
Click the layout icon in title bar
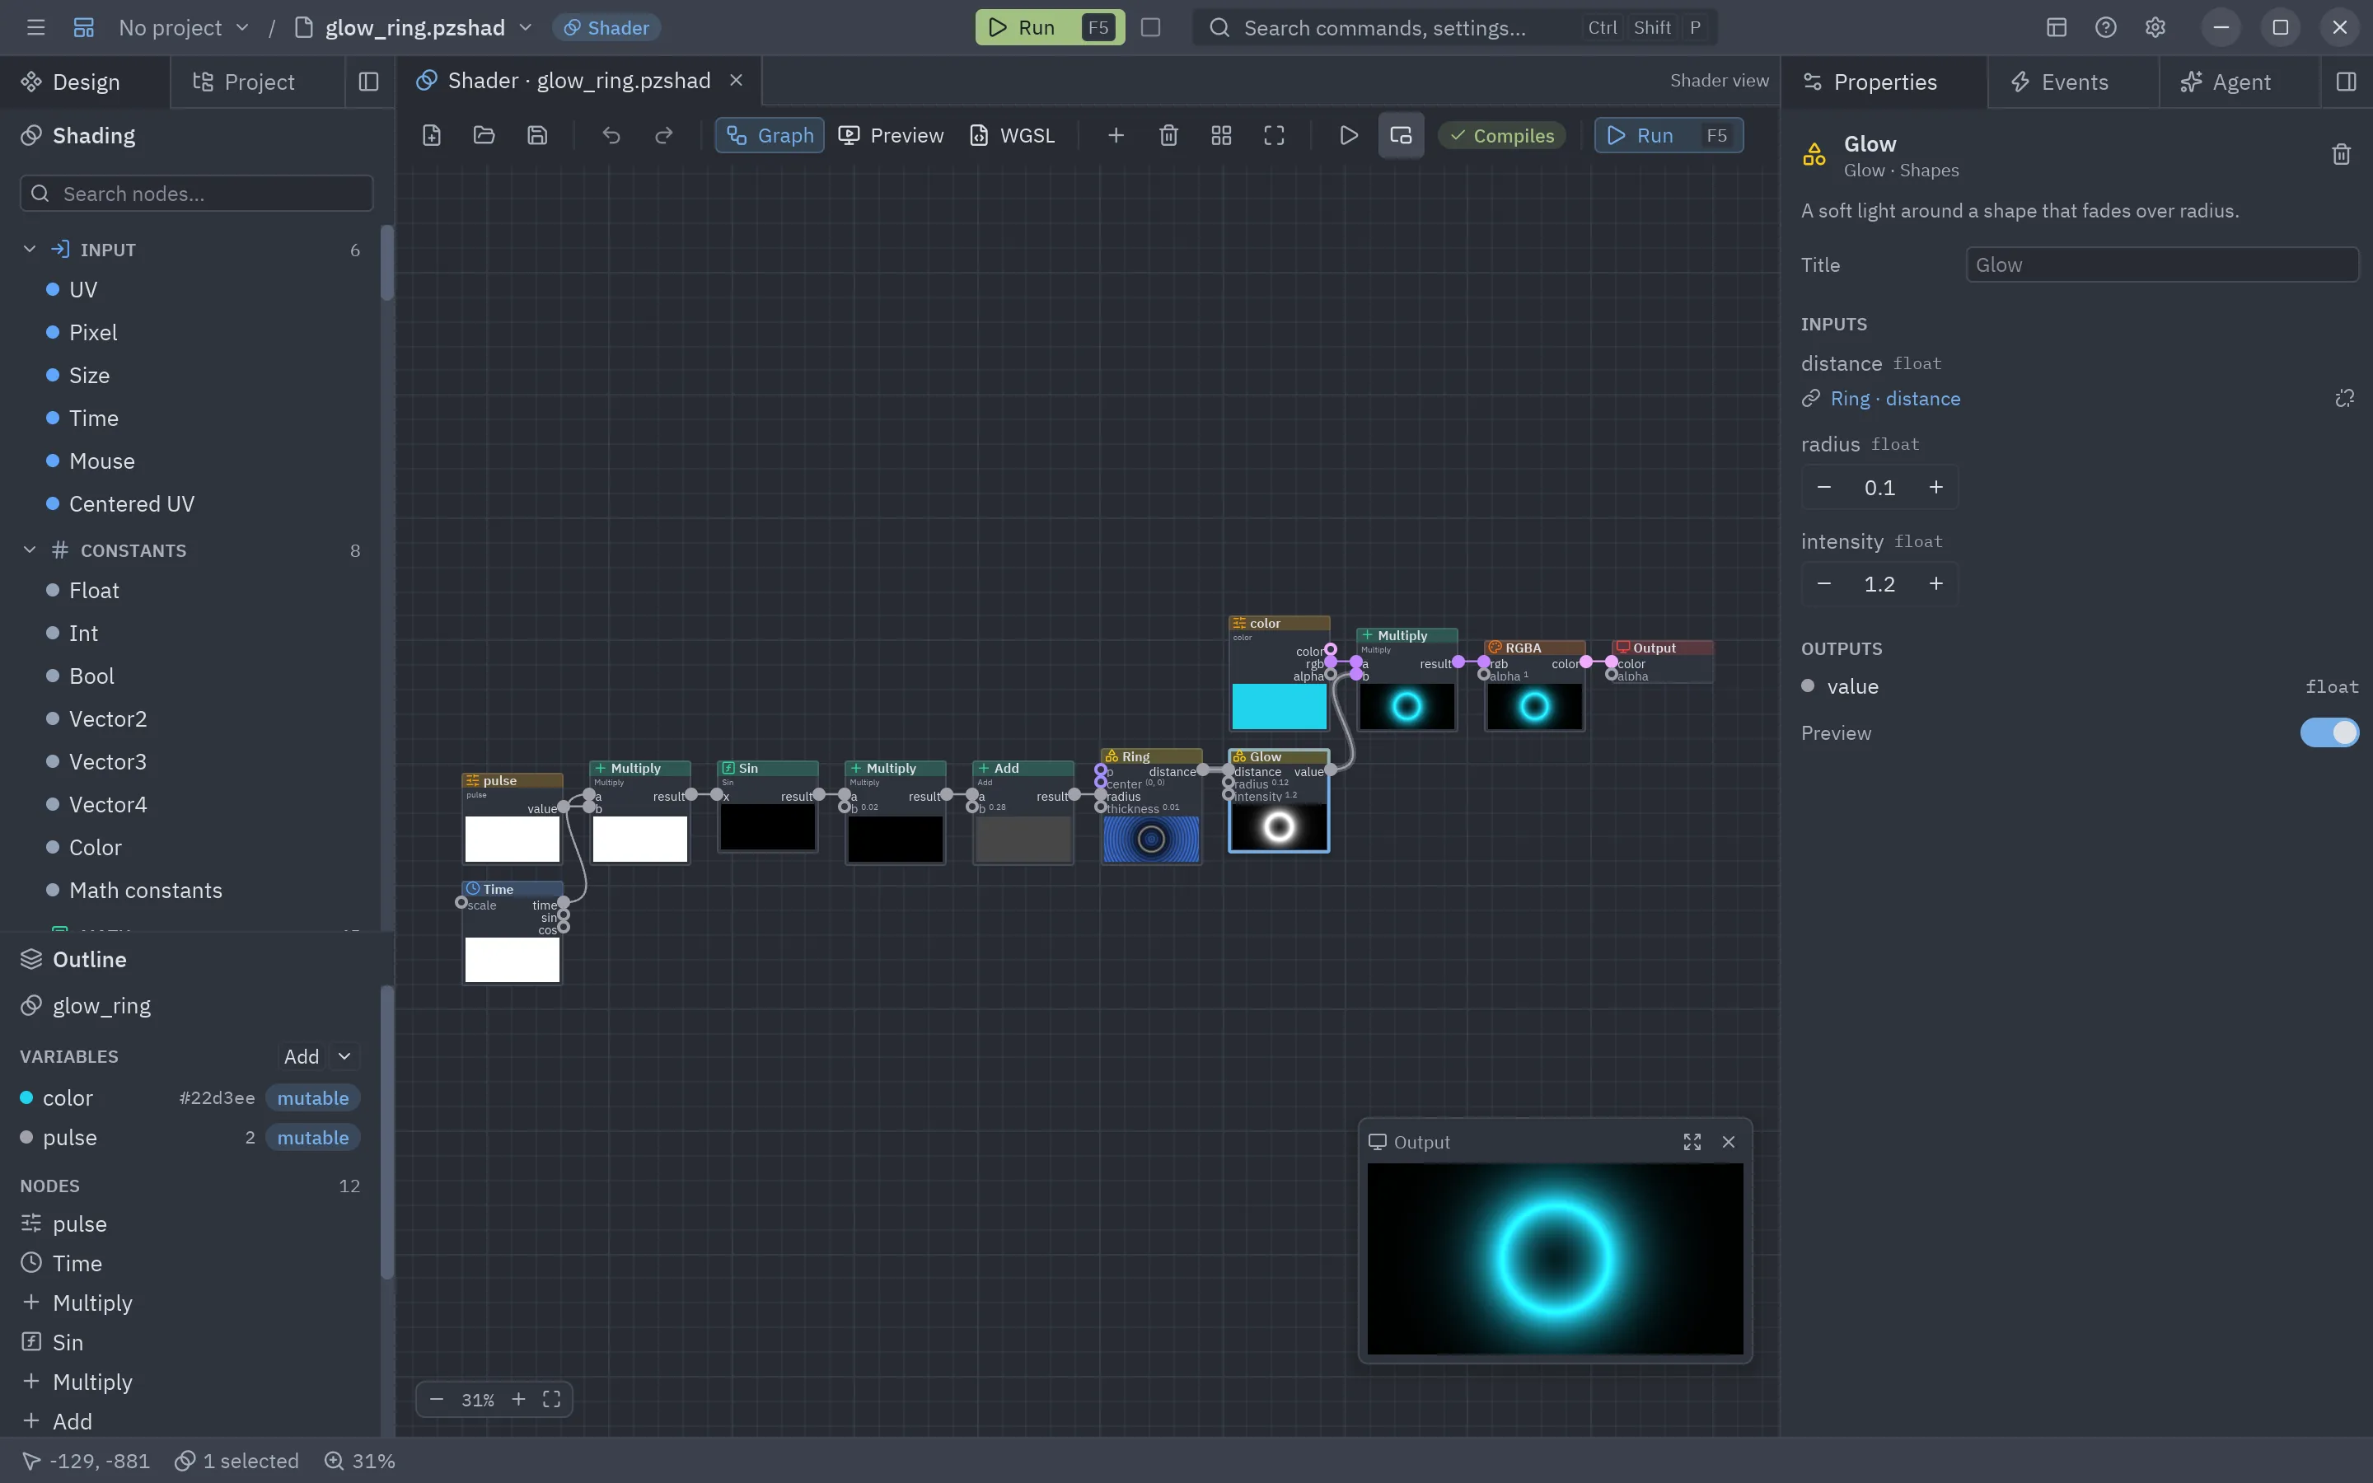pyautogui.click(x=2057, y=27)
